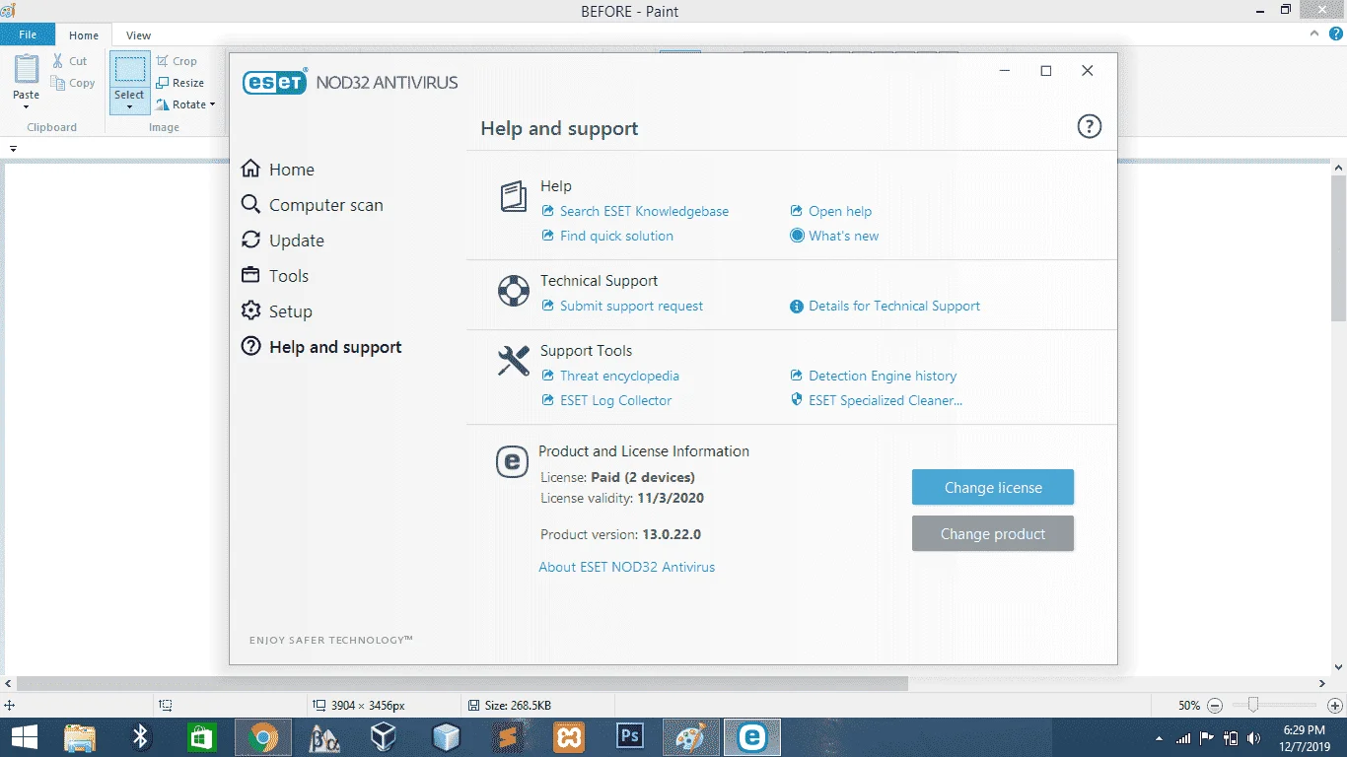The width and height of the screenshot is (1347, 757).
Task: Click the Copy icon in Paint
Action: [58, 83]
